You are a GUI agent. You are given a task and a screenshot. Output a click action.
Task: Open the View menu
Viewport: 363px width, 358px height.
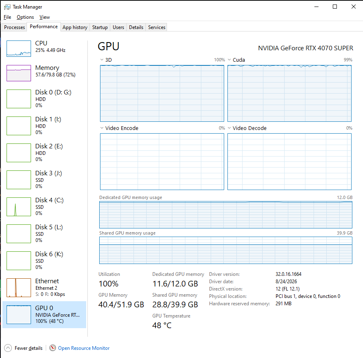coord(45,17)
